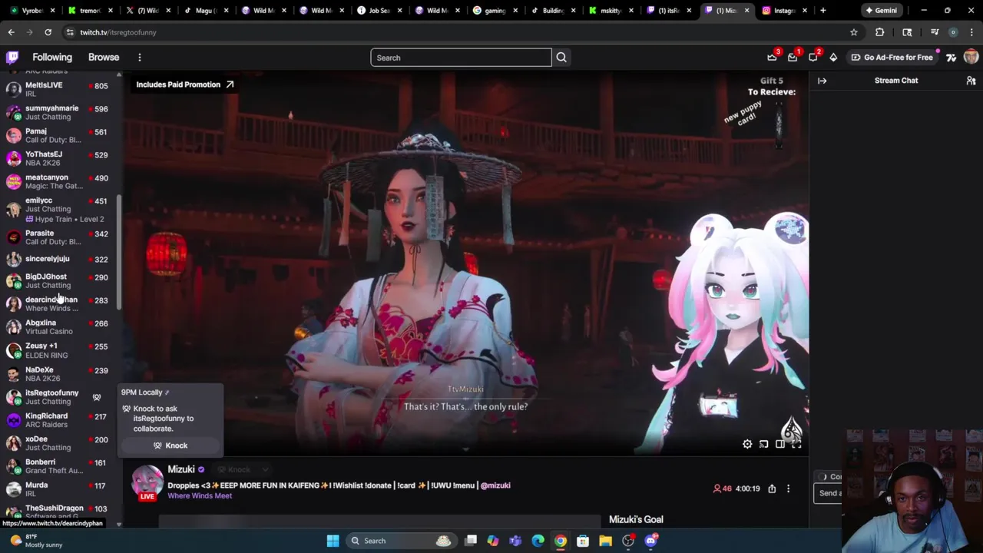Open Zeusy +1 ELDEN RING channel
This screenshot has height=553, width=983.
60,350
